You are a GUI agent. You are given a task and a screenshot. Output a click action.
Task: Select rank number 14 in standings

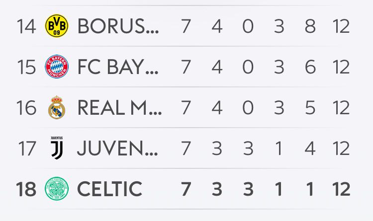pyautogui.click(x=26, y=26)
